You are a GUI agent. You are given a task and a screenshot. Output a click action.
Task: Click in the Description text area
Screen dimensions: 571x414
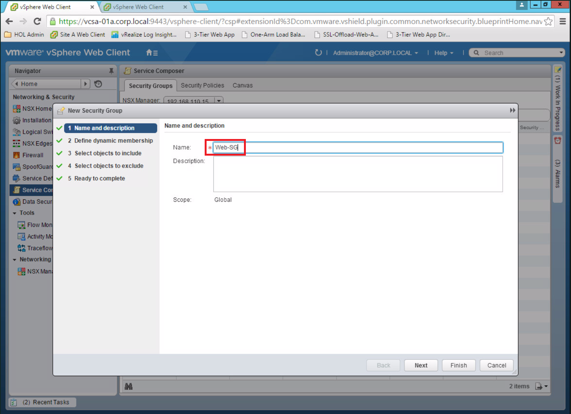coord(358,174)
